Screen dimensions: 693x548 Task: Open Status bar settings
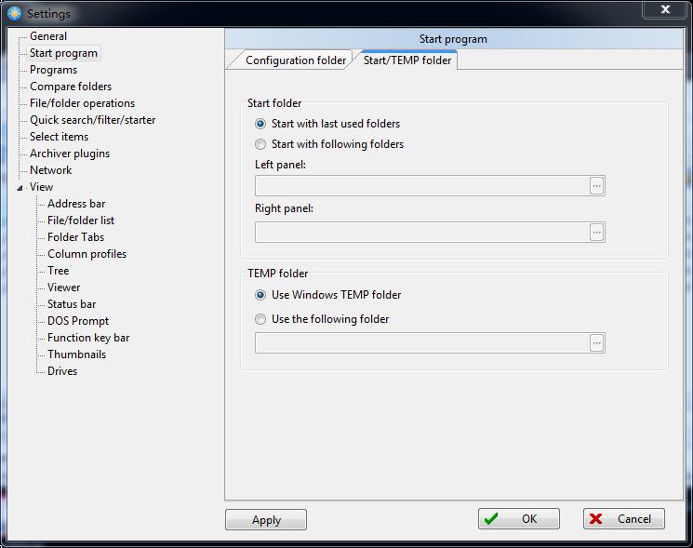tap(72, 304)
